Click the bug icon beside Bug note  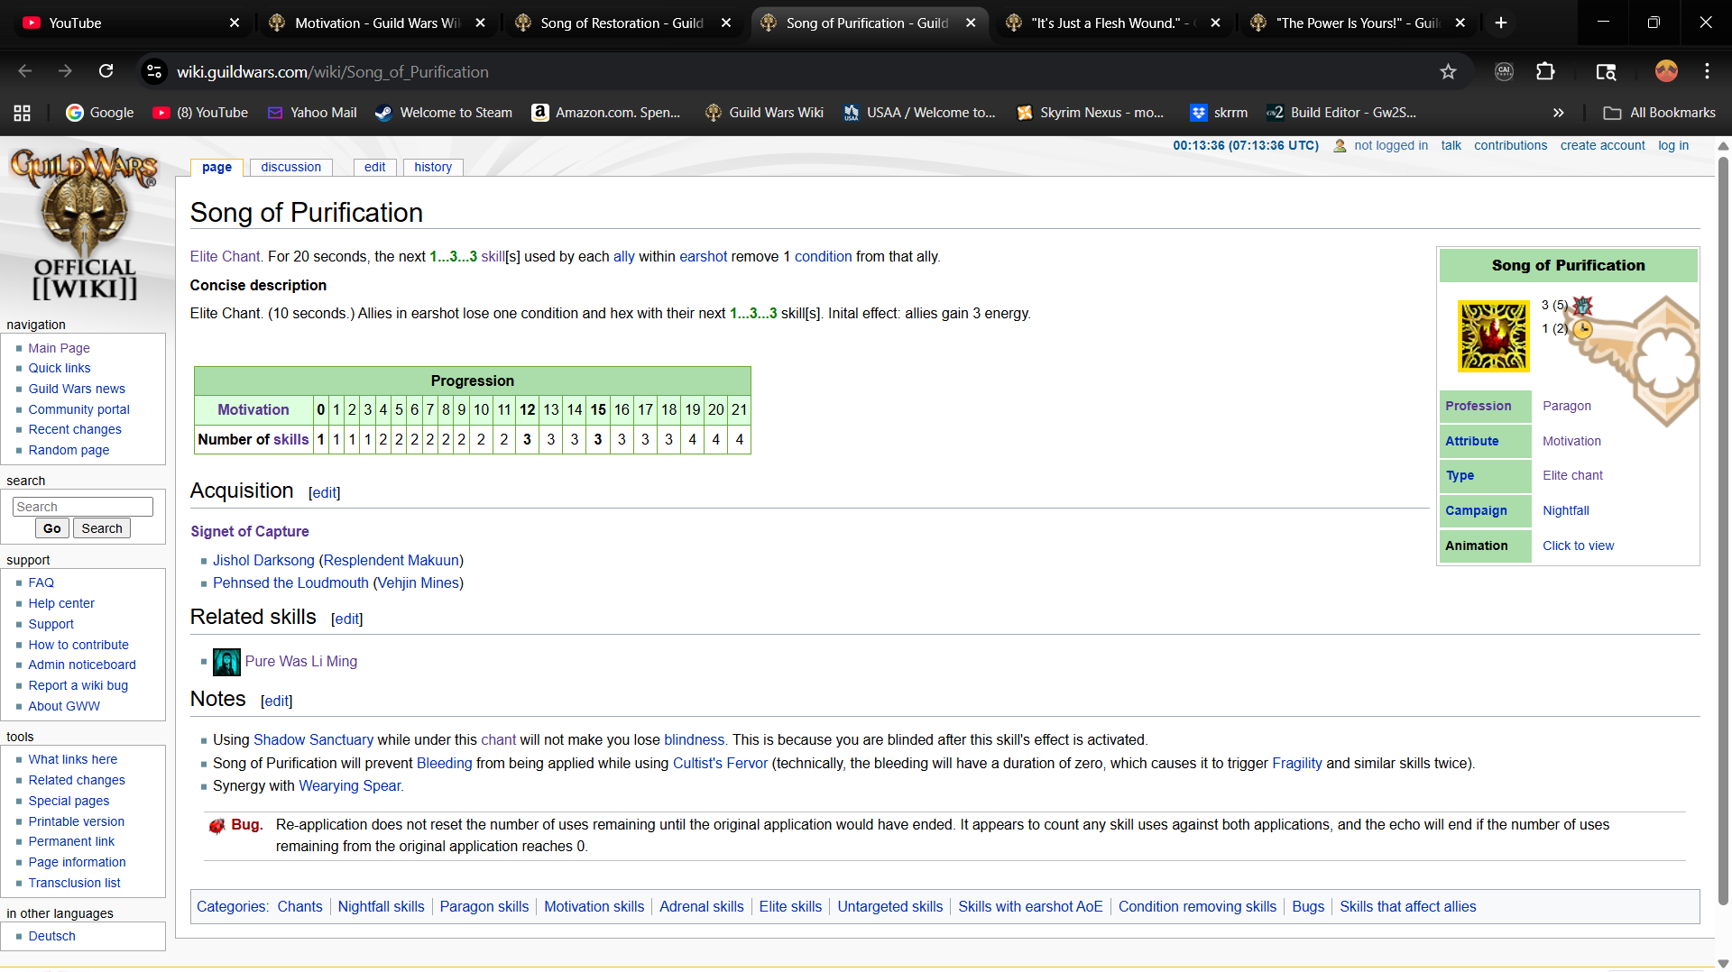pyautogui.click(x=216, y=826)
